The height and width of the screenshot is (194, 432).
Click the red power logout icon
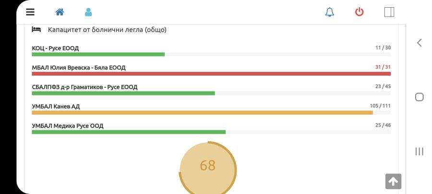(x=359, y=12)
